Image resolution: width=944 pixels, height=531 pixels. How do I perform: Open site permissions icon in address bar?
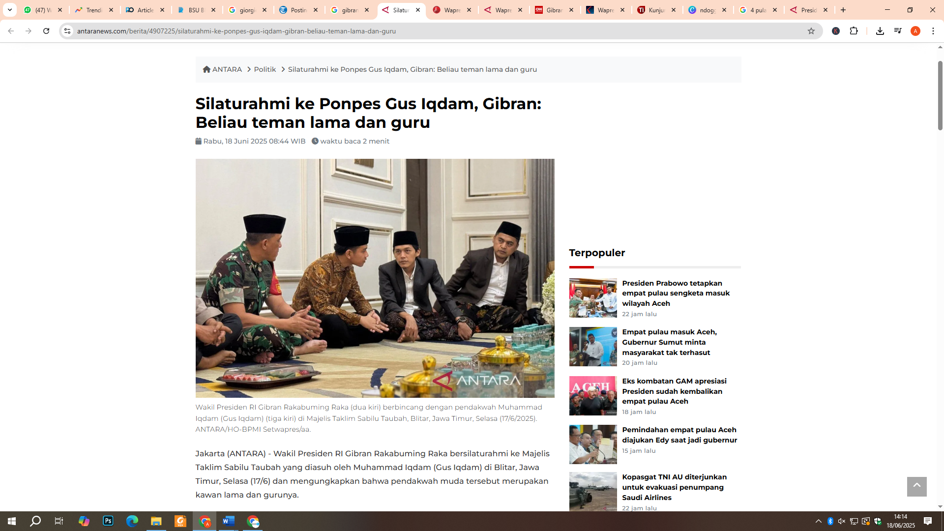click(x=67, y=30)
